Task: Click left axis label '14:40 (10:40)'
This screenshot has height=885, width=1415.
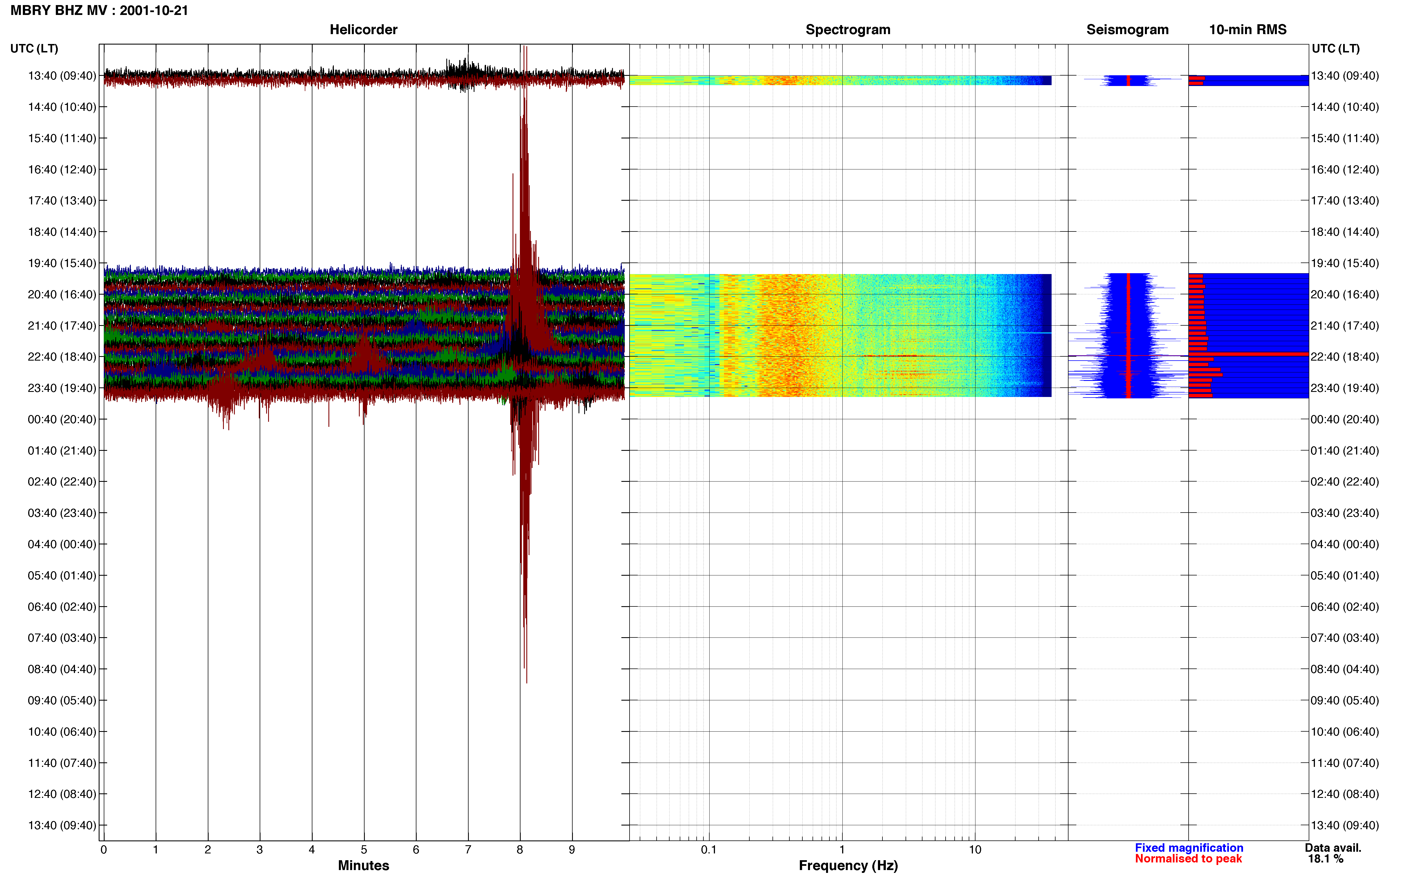Action: (x=62, y=107)
